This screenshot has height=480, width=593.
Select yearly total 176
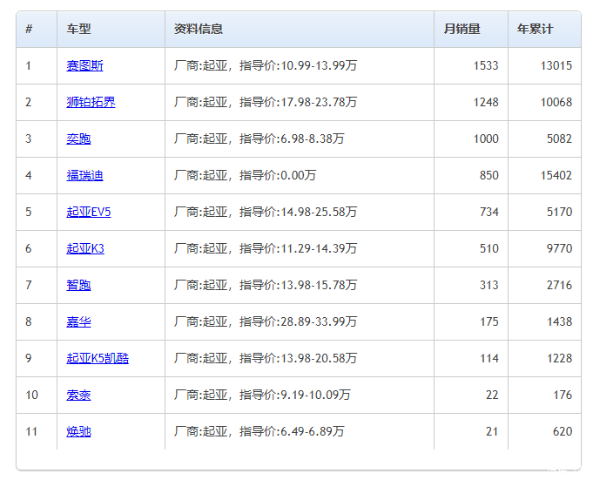(x=563, y=395)
